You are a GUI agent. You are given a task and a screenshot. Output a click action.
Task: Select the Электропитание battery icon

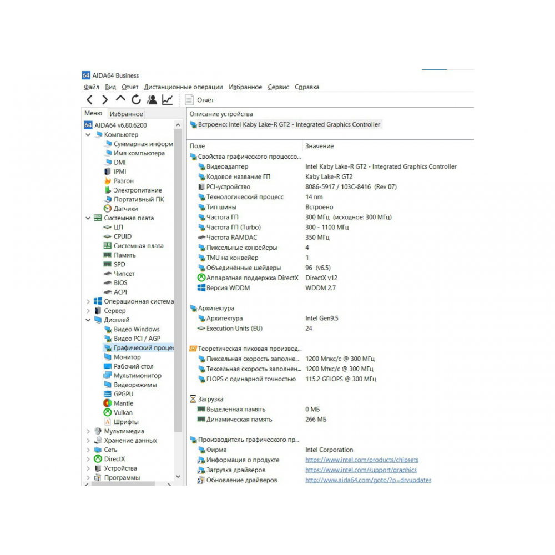pyautogui.click(x=108, y=190)
